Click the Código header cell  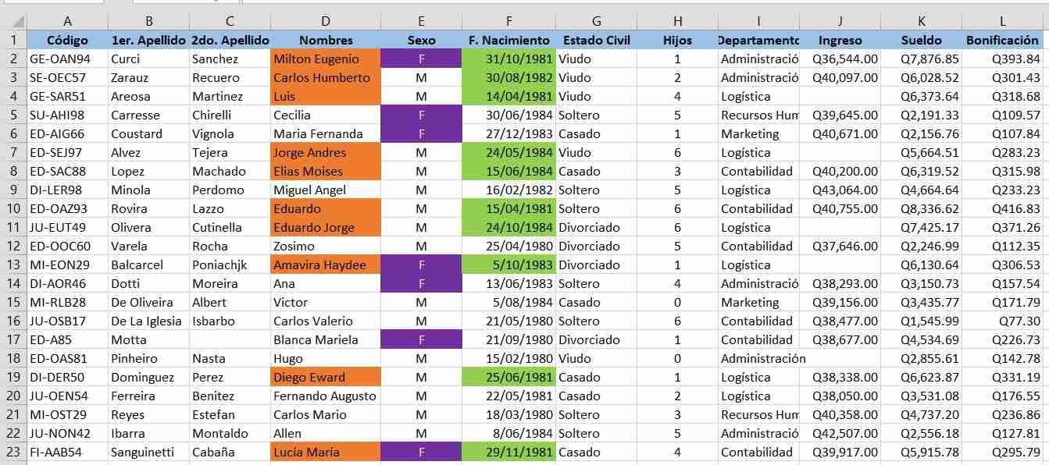67,40
